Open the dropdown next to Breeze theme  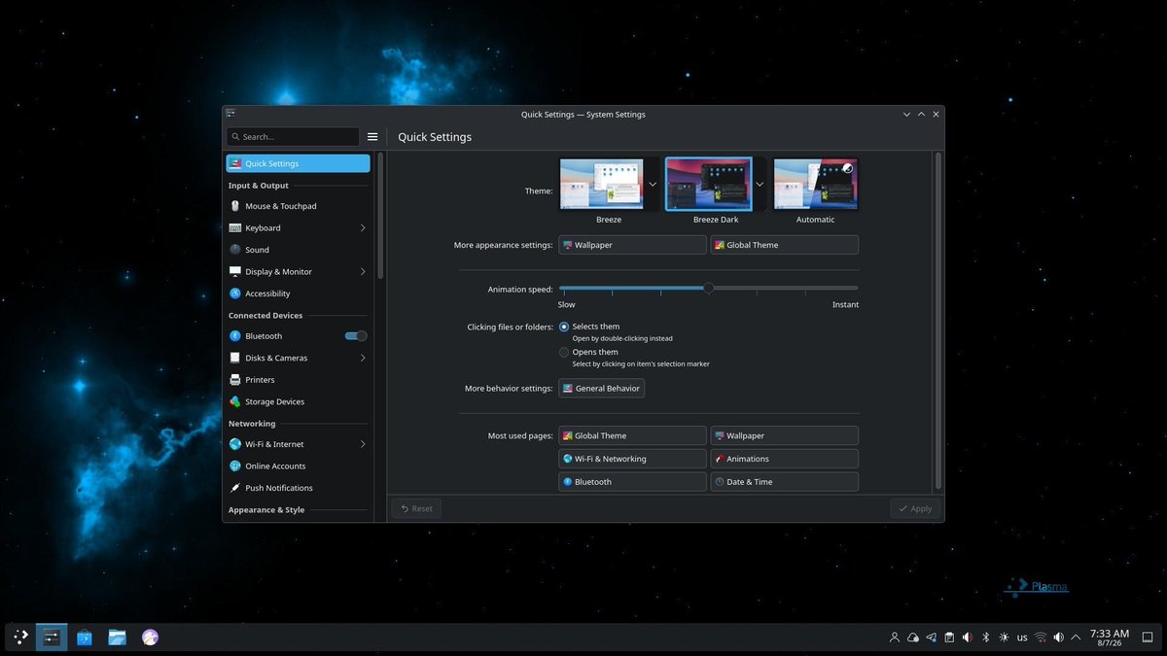pyautogui.click(x=653, y=184)
